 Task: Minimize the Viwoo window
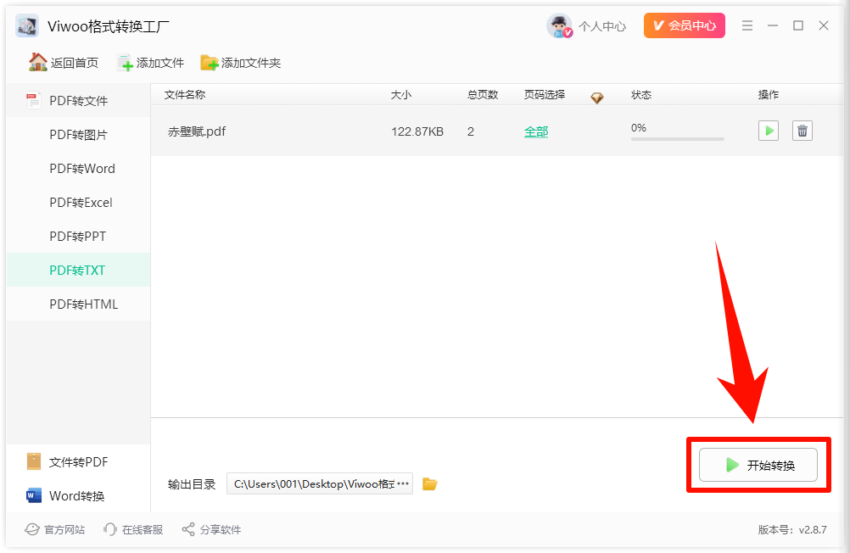(773, 25)
